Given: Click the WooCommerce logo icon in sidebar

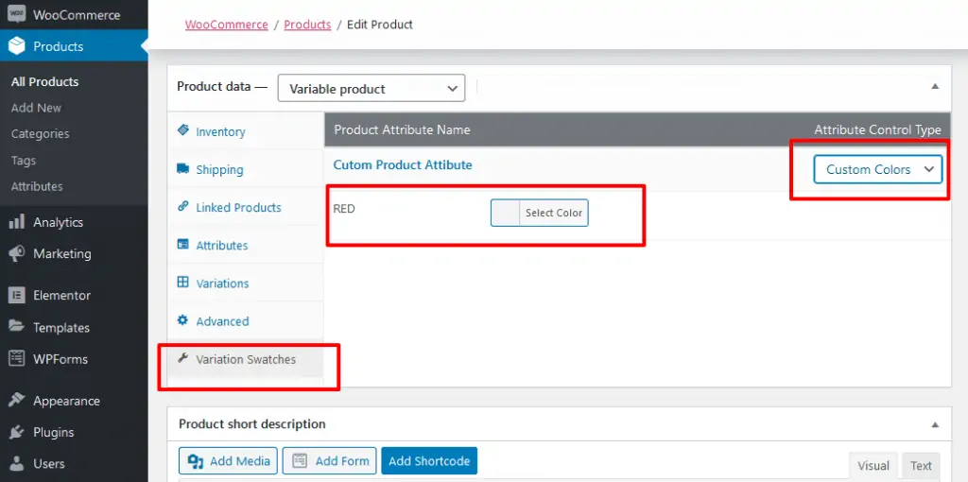Looking at the screenshot, I should [x=17, y=14].
